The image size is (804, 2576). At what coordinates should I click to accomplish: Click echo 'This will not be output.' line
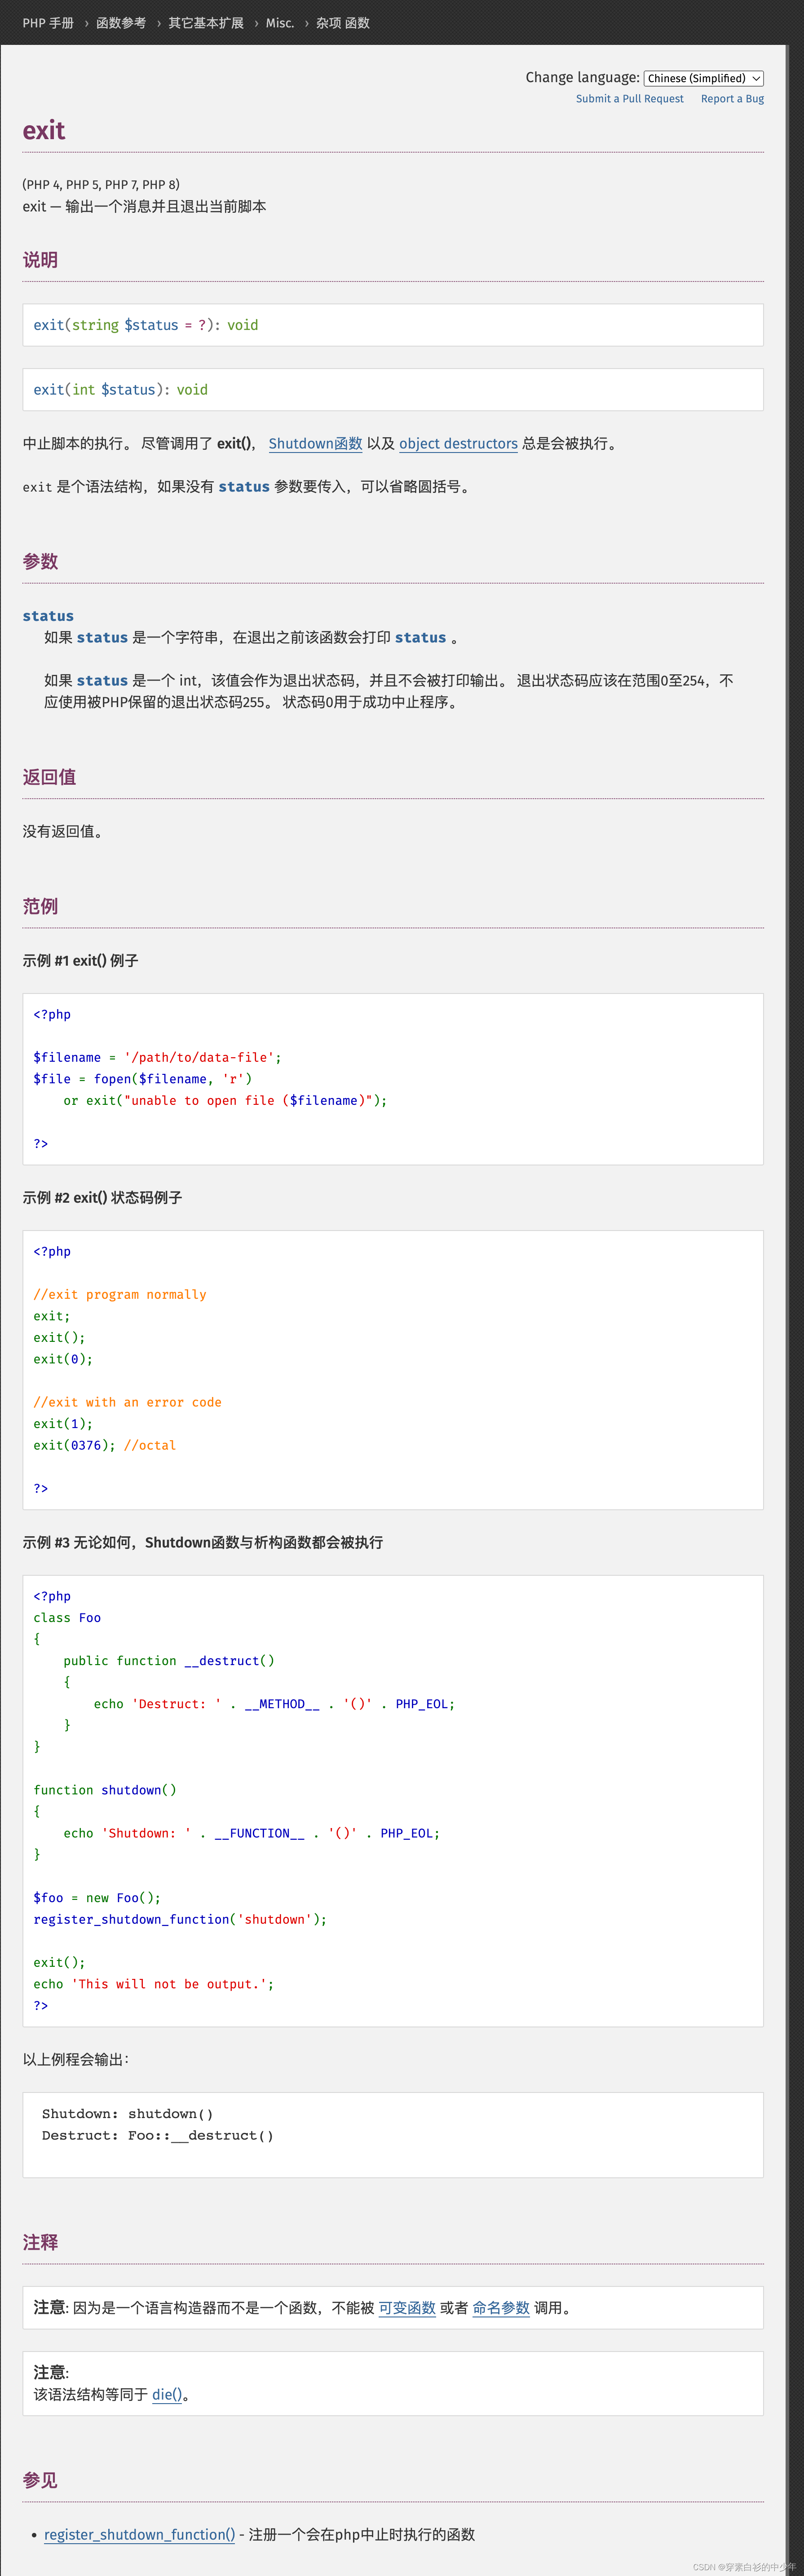[153, 1984]
